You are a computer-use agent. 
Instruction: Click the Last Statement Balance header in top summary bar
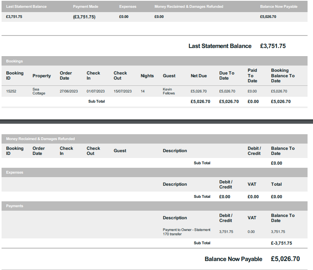(x=26, y=7)
